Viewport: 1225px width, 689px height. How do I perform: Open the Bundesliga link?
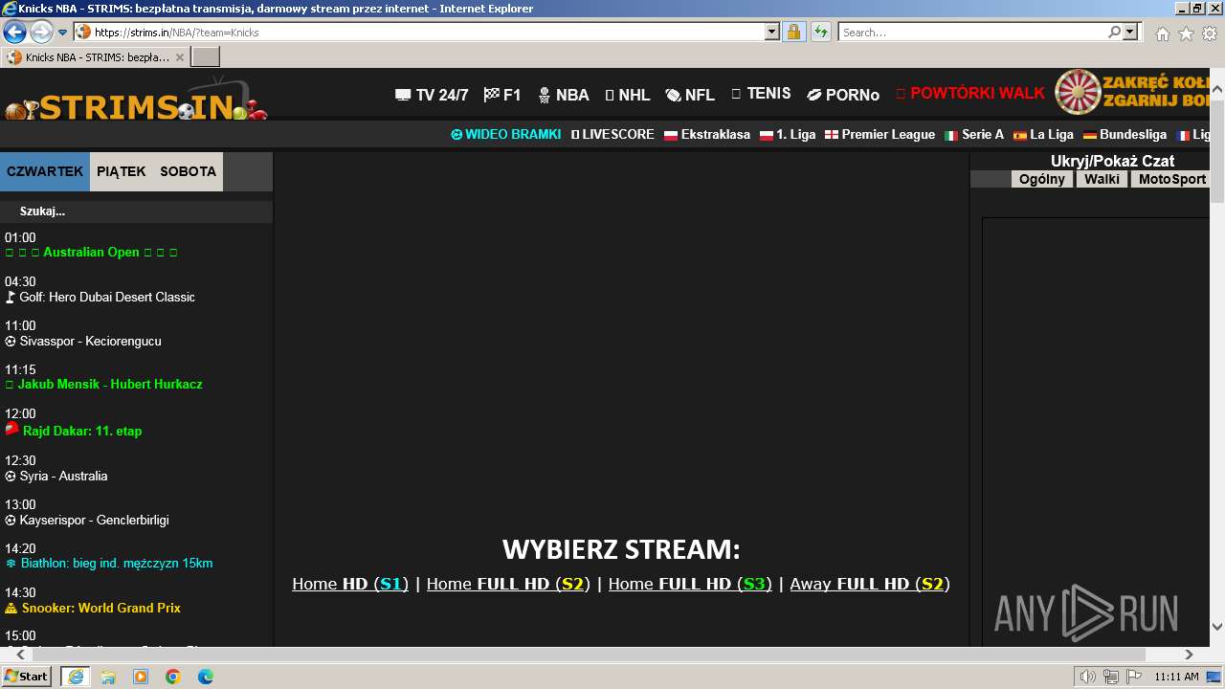point(1125,135)
